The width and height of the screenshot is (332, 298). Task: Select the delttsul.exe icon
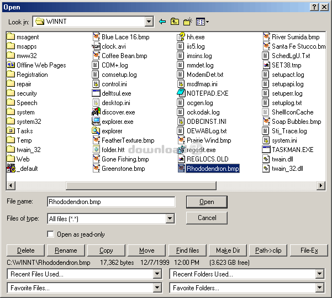(x=96, y=93)
